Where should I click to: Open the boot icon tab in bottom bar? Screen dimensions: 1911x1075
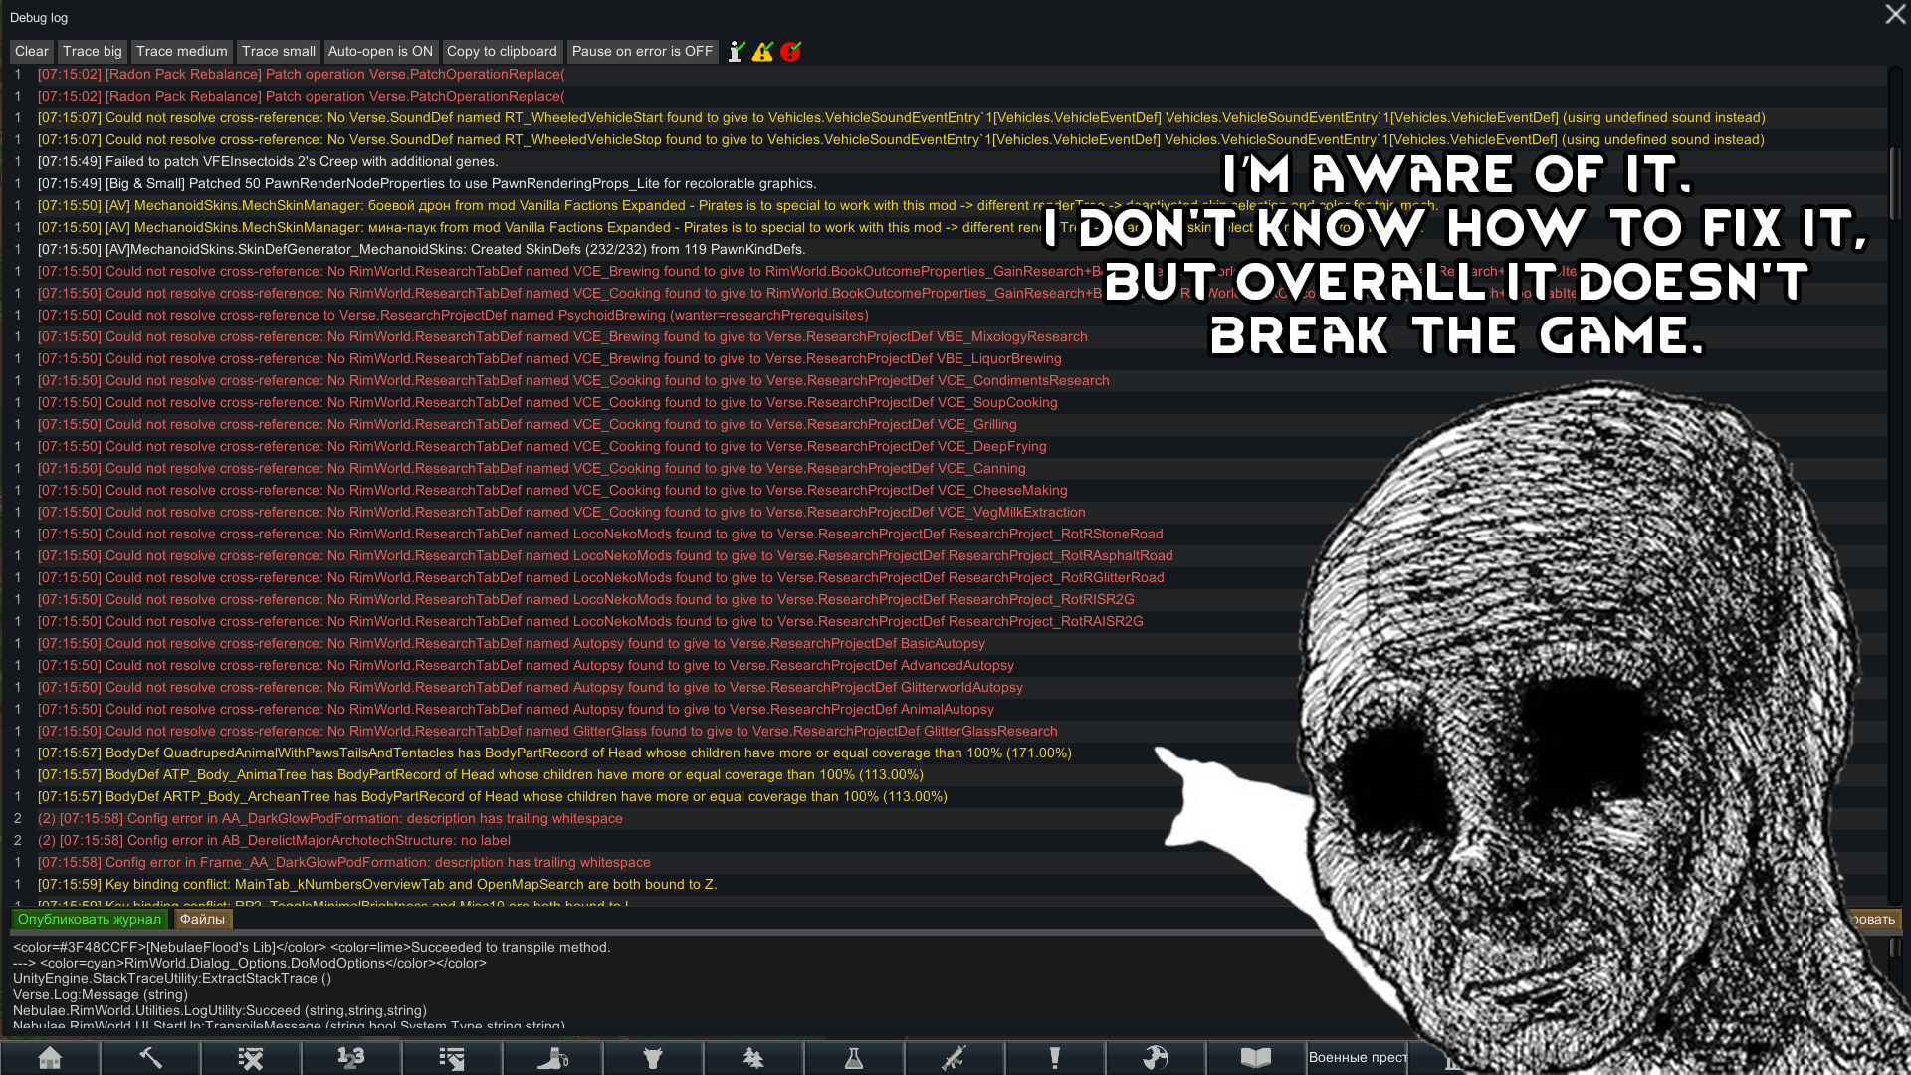click(552, 1058)
